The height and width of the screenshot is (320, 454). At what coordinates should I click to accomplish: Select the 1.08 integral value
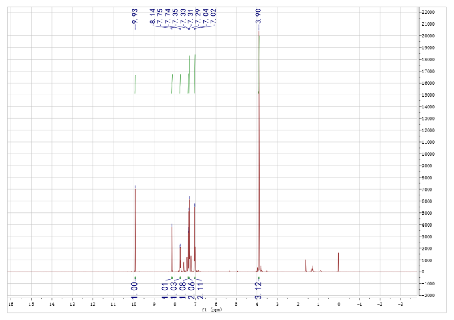click(x=183, y=290)
